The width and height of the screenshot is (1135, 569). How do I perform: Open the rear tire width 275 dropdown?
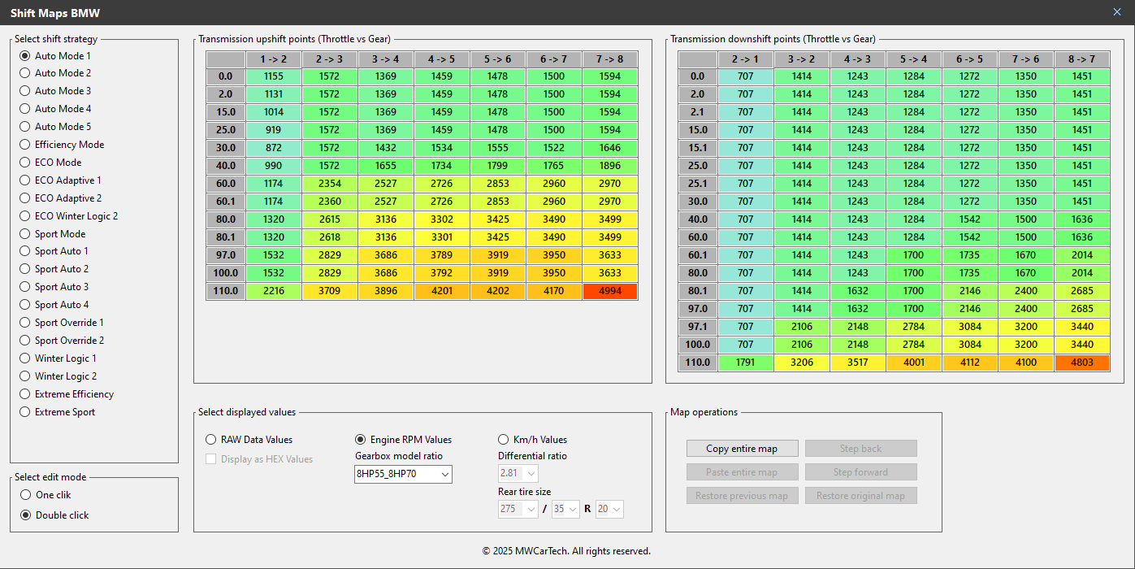pyautogui.click(x=518, y=508)
